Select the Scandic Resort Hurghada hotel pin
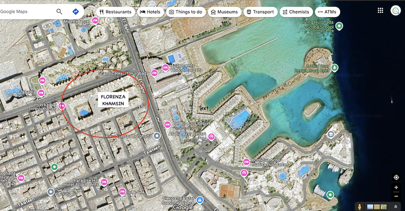 154,73
